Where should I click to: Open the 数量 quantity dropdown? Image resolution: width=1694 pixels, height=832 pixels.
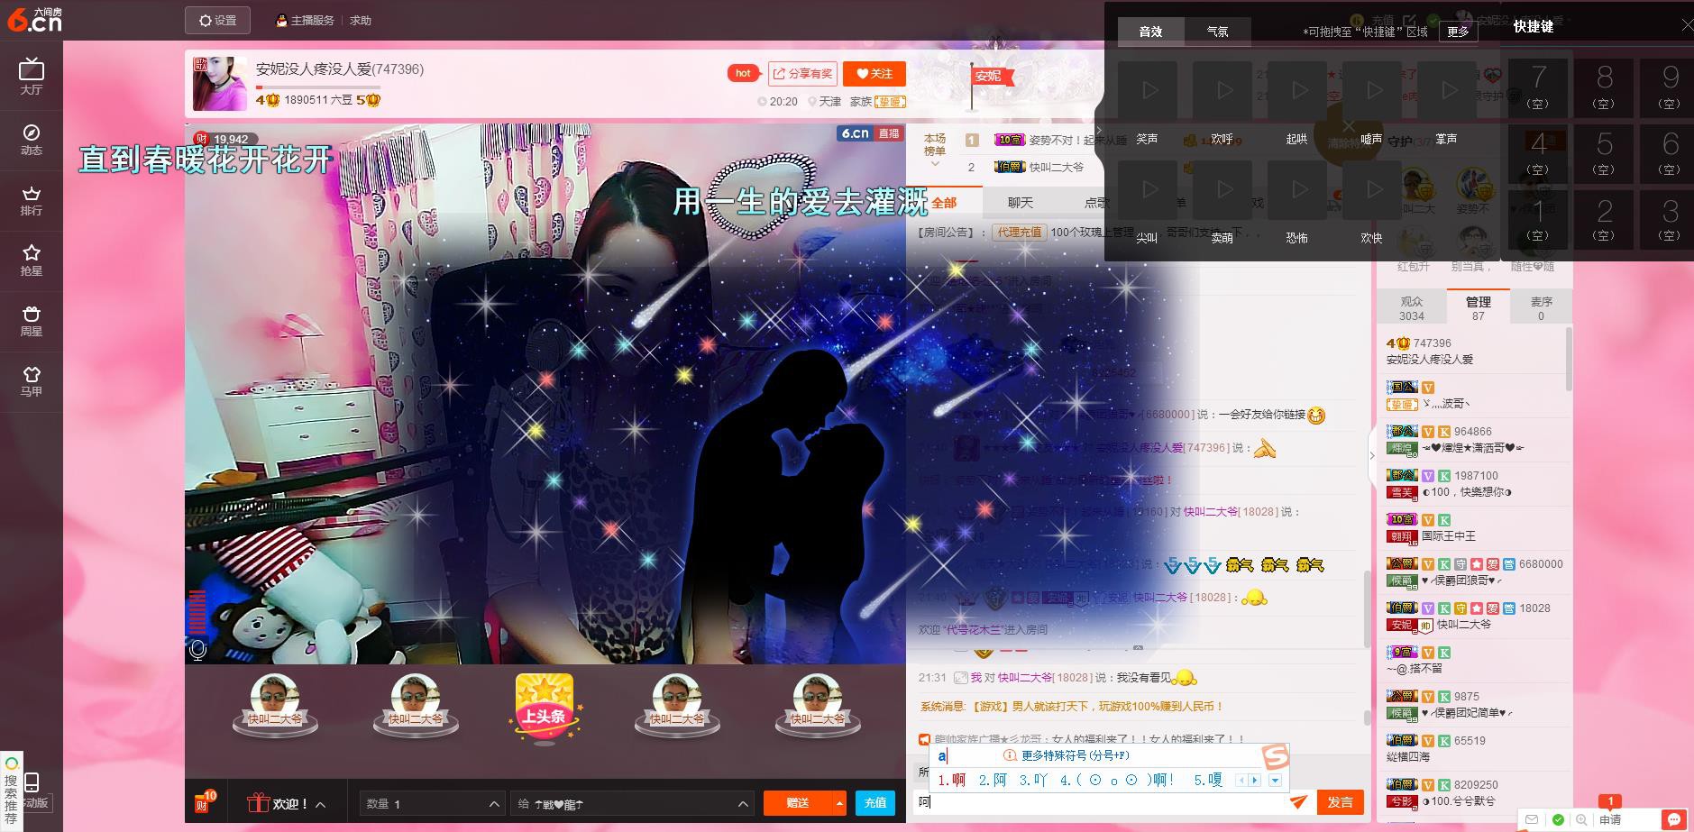click(x=431, y=803)
